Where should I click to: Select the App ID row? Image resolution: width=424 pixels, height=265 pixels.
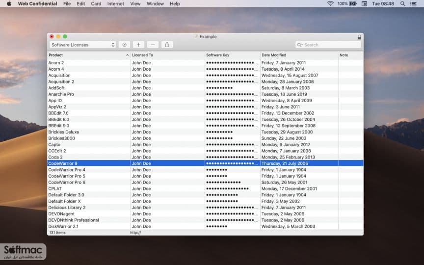[x=205, y=101]
